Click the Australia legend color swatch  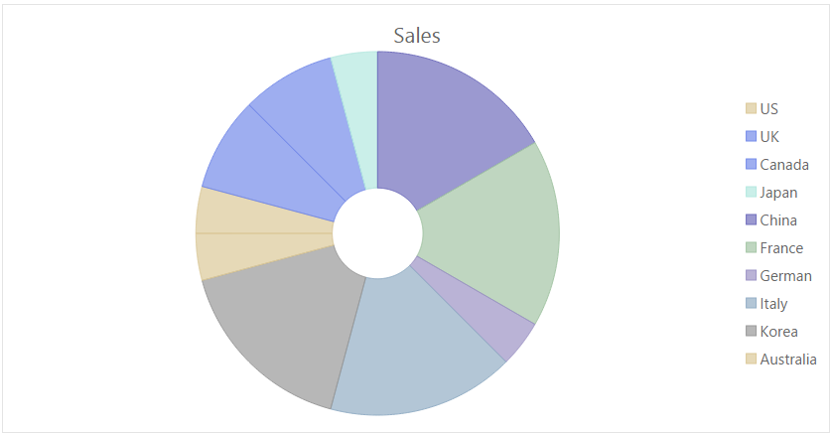tap(751, 359)
